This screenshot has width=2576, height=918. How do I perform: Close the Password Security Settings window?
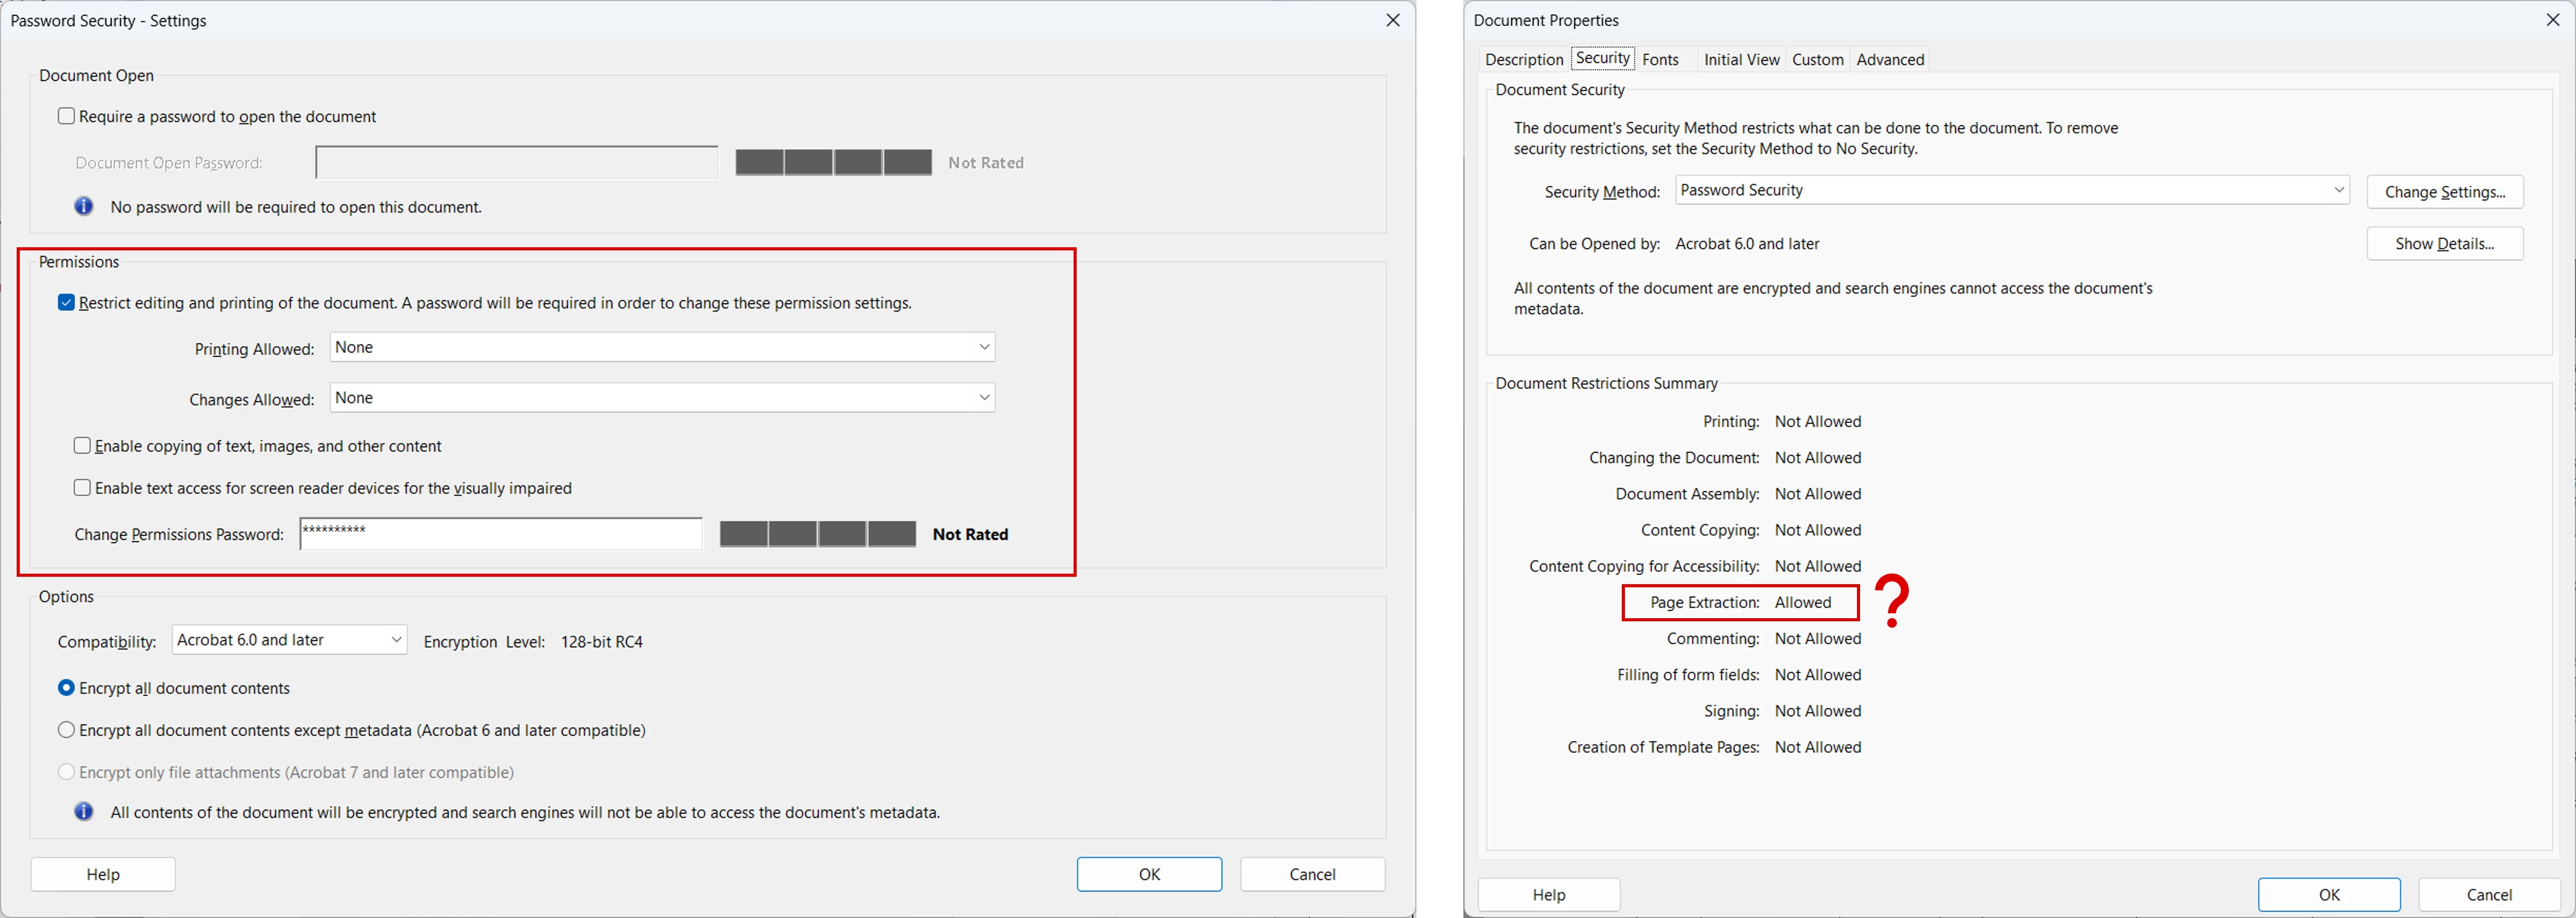[x=1392, y=20]
